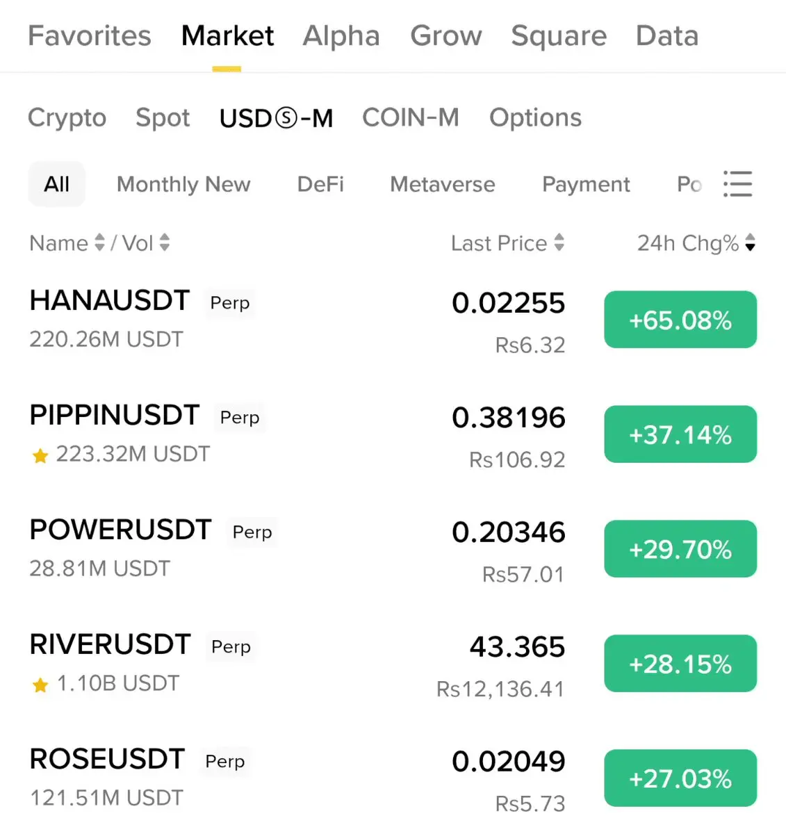786x834 pixels.
Task: Sort list by Name arrows
Action: point(99,243)
